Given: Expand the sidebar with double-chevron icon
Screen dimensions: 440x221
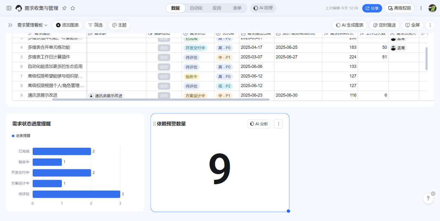Looking at the screenshot, I should [10, 25].
